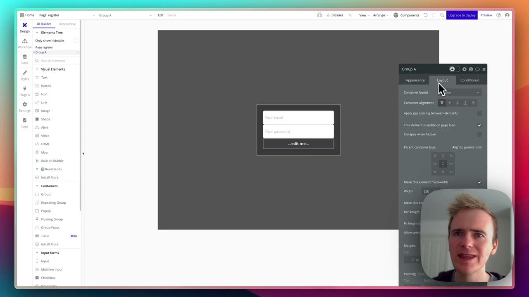Align to parent top-left corner
This screenshot has width=529, height=297.
[435, 156]
